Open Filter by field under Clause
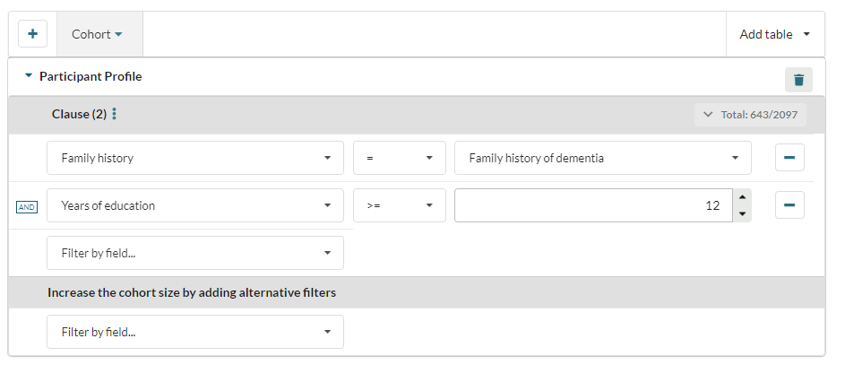Viewport: 845px width, 382px height. point(194,253)
